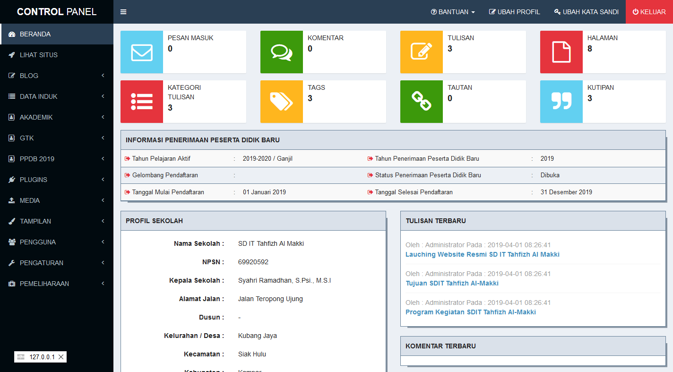This screenshot has height=372, width=673.
Task: Select Beranda in the sidebar menu
Action: tap(57, 34)
